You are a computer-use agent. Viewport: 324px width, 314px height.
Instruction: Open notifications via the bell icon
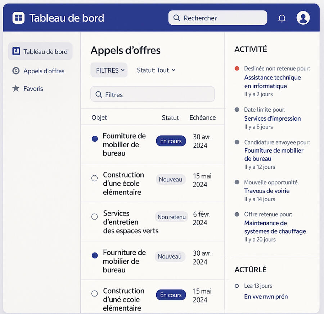282,18
